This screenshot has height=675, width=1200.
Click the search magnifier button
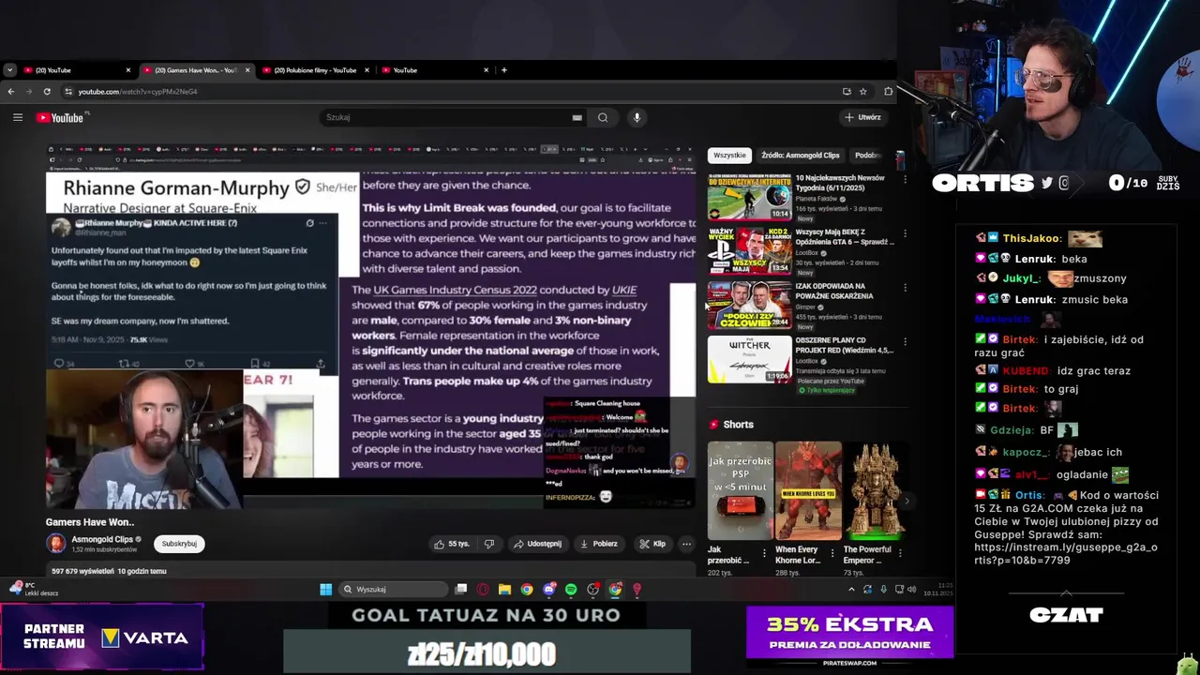pos(603,117)
